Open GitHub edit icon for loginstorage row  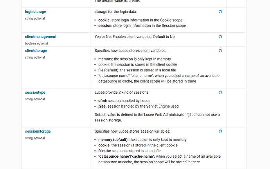click(220, 12)
